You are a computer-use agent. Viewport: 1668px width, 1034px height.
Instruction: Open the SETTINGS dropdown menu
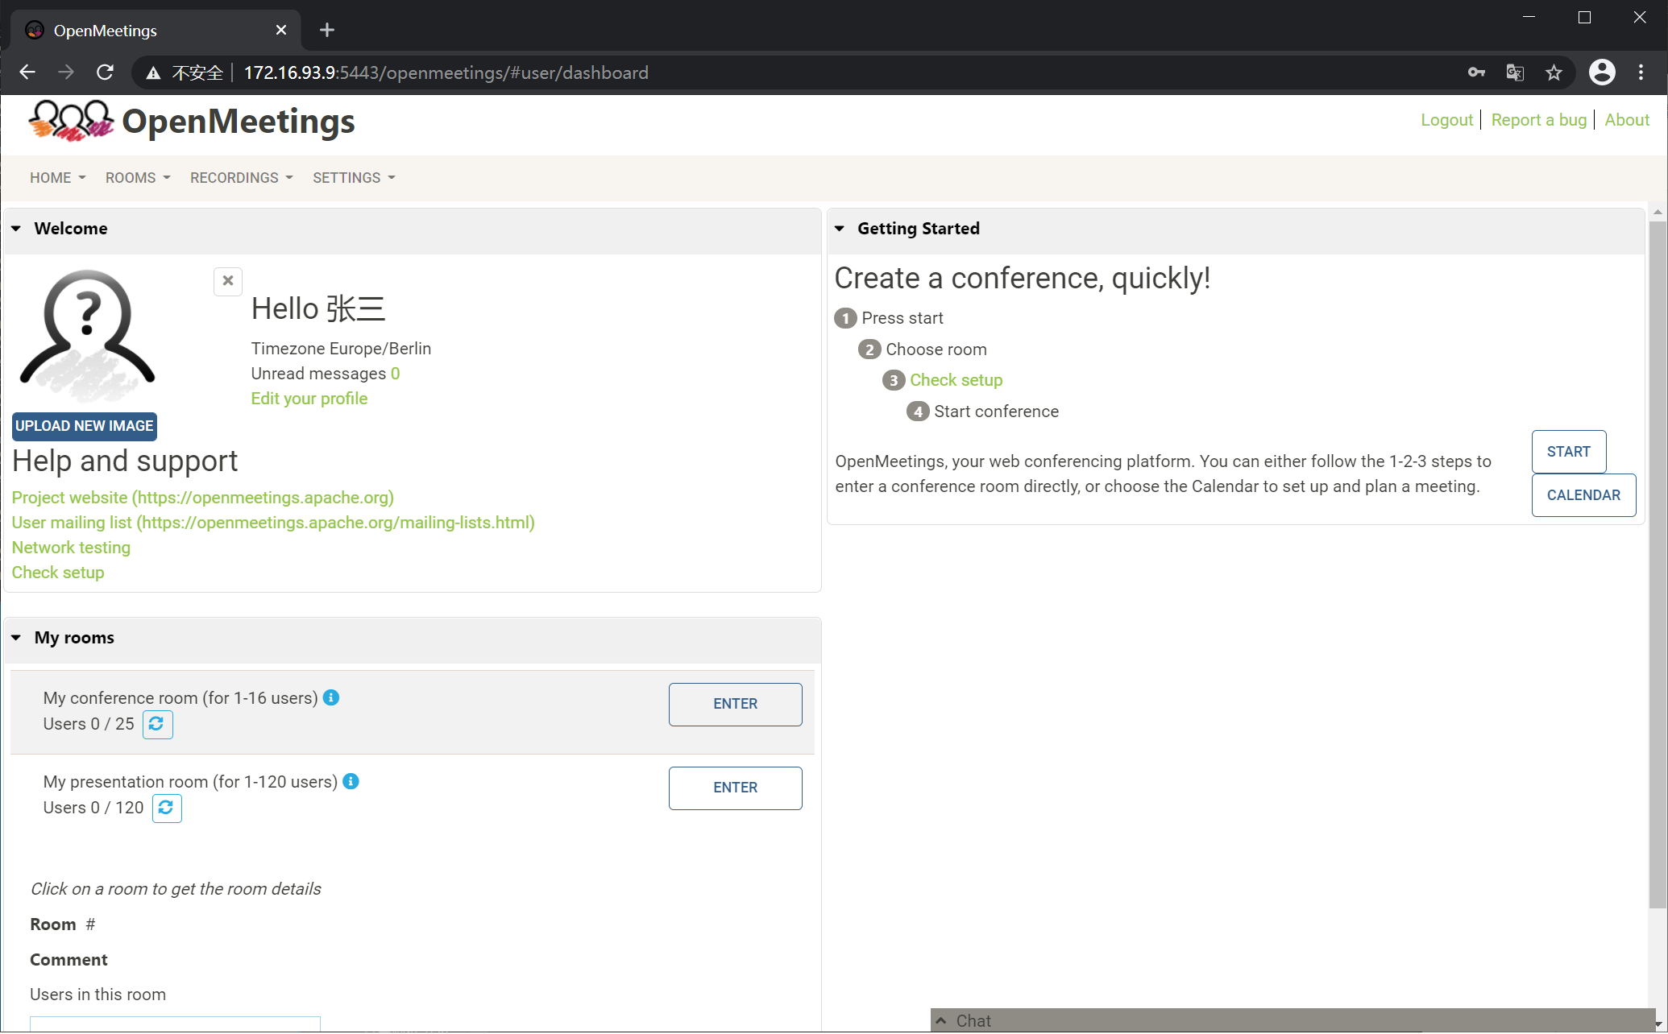[x=354, y=178]
